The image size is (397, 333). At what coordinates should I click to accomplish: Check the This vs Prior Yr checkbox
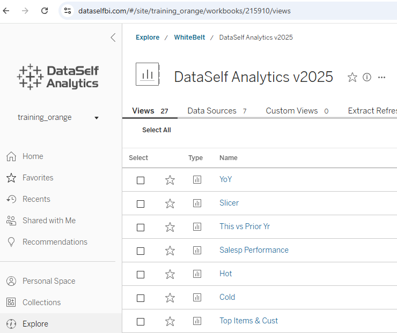141,228
